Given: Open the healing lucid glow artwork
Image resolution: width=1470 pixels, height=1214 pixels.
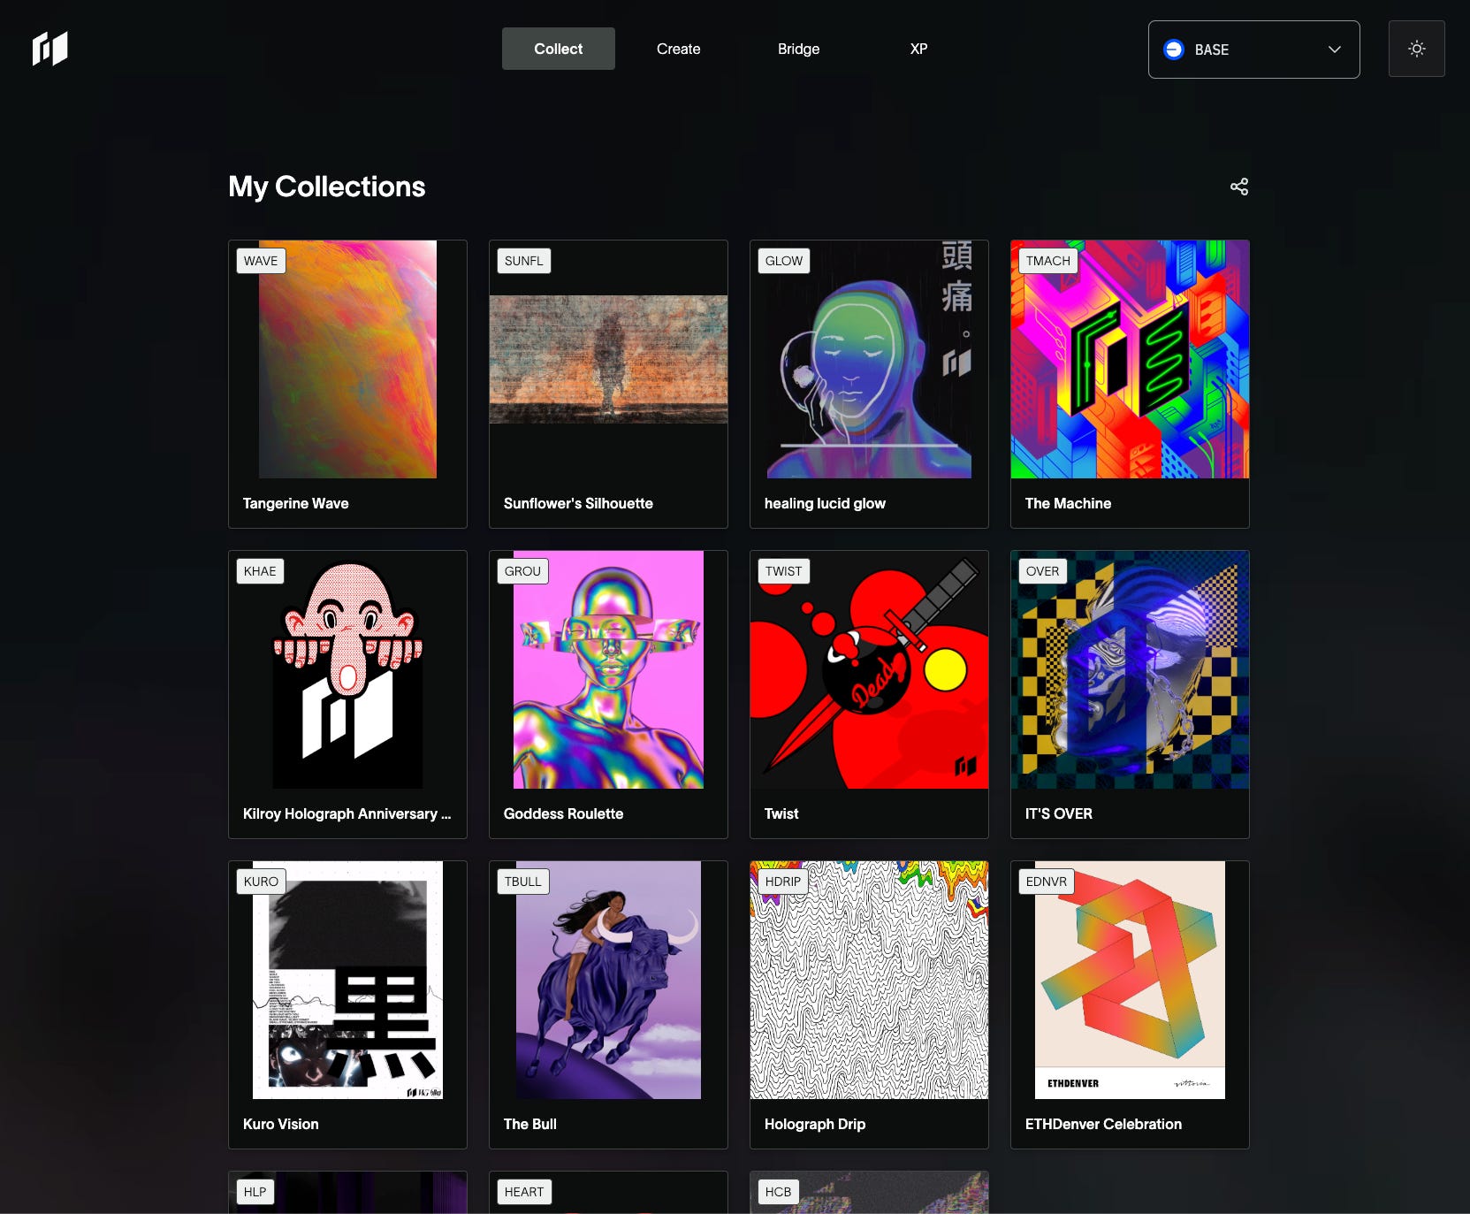Looking at the screenshot, I should click(x=869, y=359).
